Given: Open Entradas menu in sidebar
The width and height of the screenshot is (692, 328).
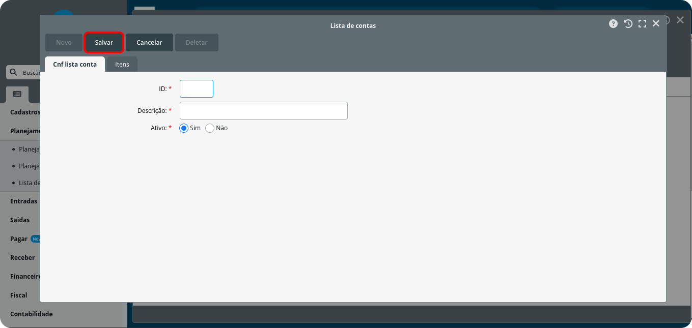Looking at the screenshot, I should [x=23, y=201].
